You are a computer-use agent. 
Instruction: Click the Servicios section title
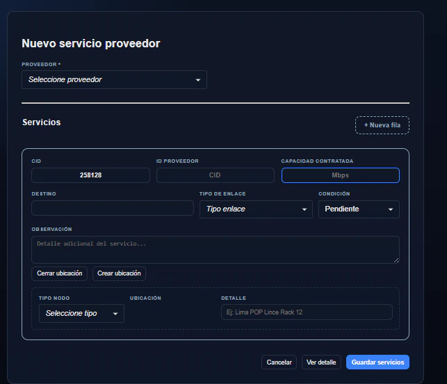[x=42, y=122]
